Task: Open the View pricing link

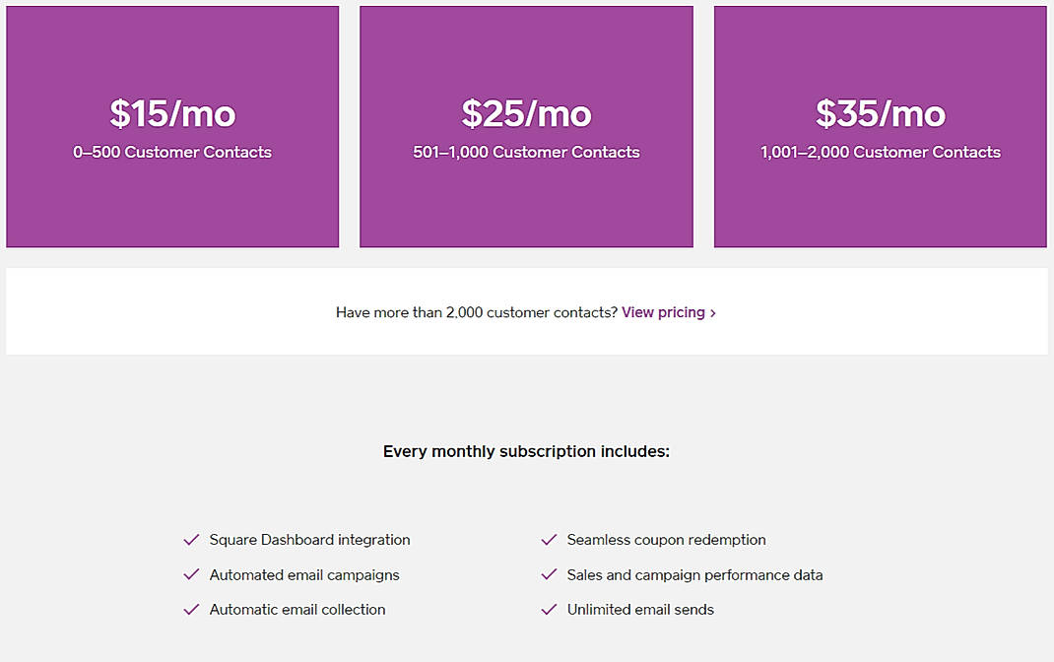Action: pyautogui.click(x=663, y=312)
